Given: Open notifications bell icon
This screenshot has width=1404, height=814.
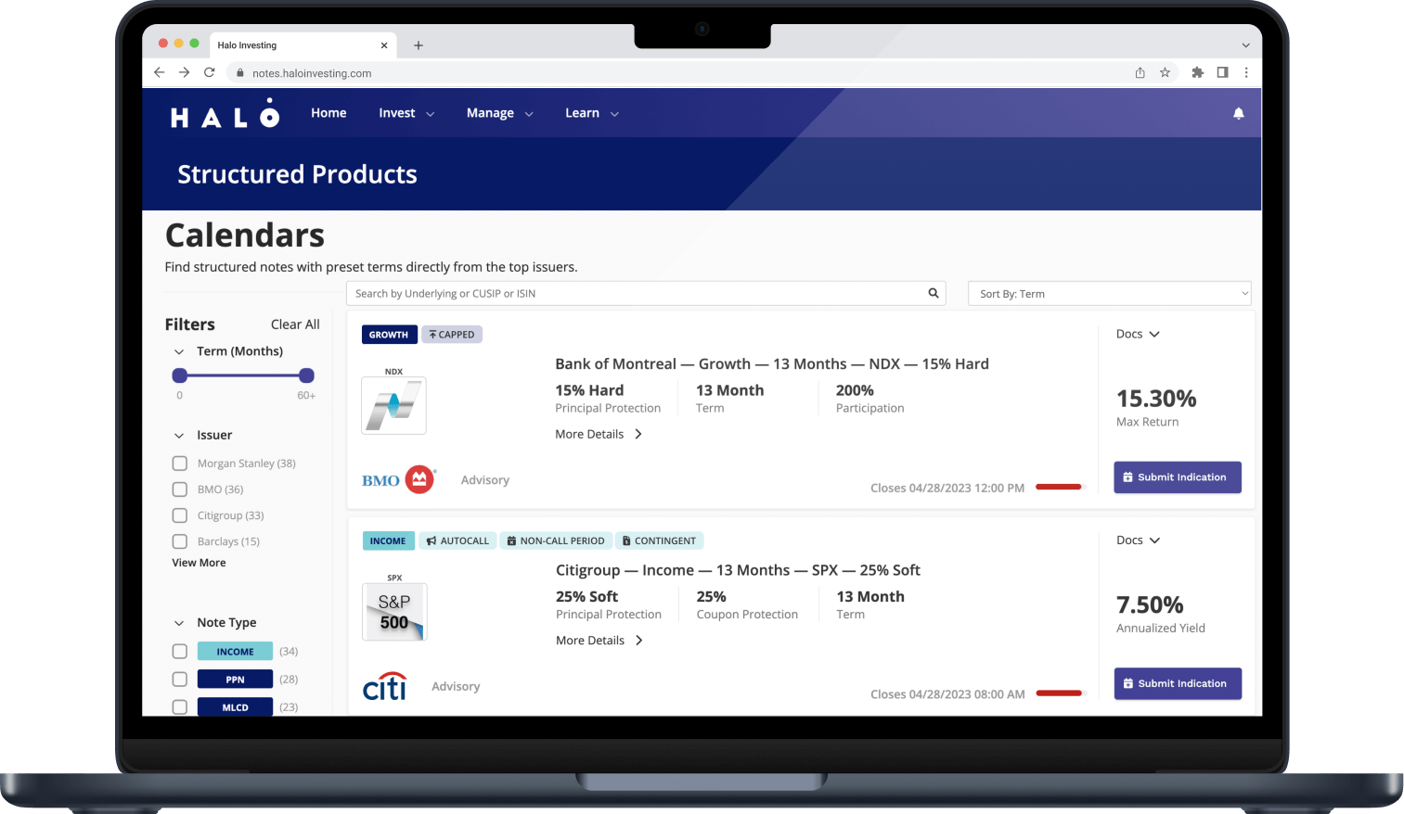Looking at the screenshot, I should pos(1238,113).
